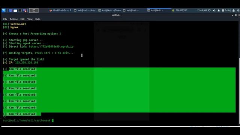Screen dimensions: 240x135
Task: Launch the terminal emulator panel icon
Action: 20,10
